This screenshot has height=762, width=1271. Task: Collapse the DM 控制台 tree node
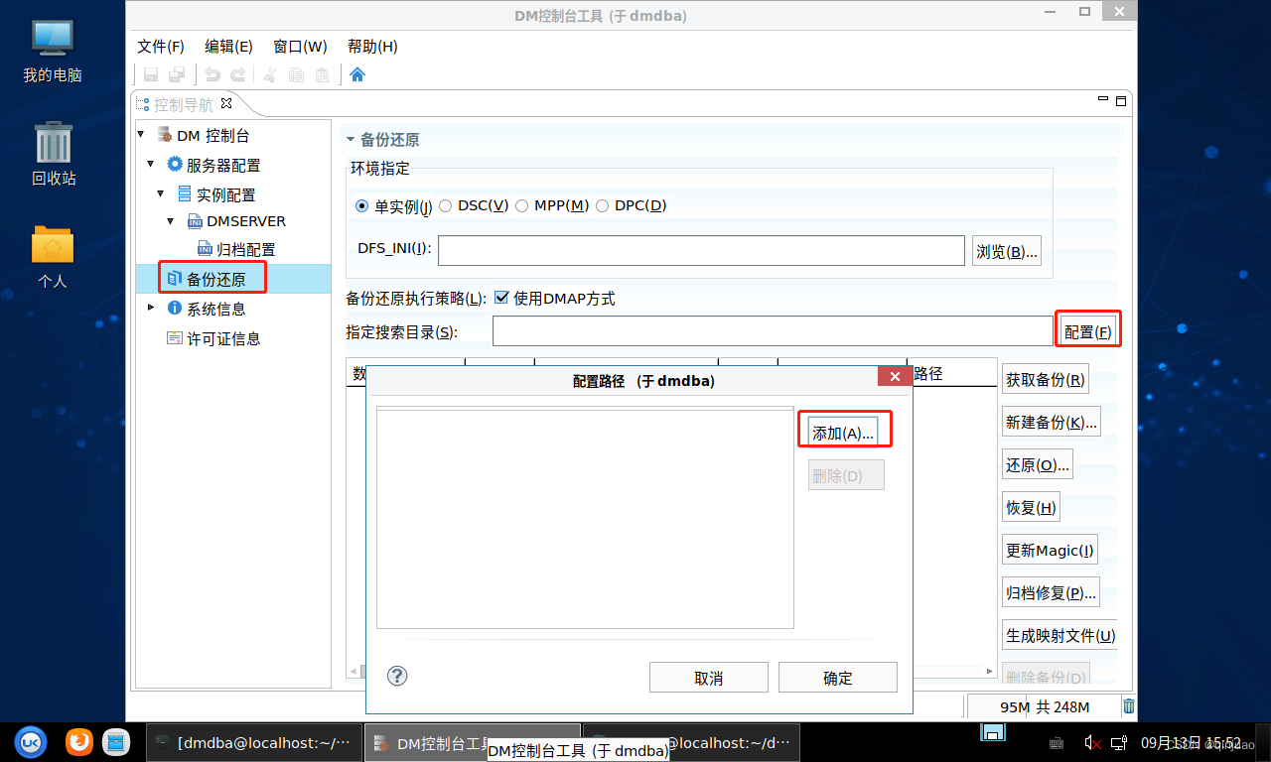pos(141,134)
